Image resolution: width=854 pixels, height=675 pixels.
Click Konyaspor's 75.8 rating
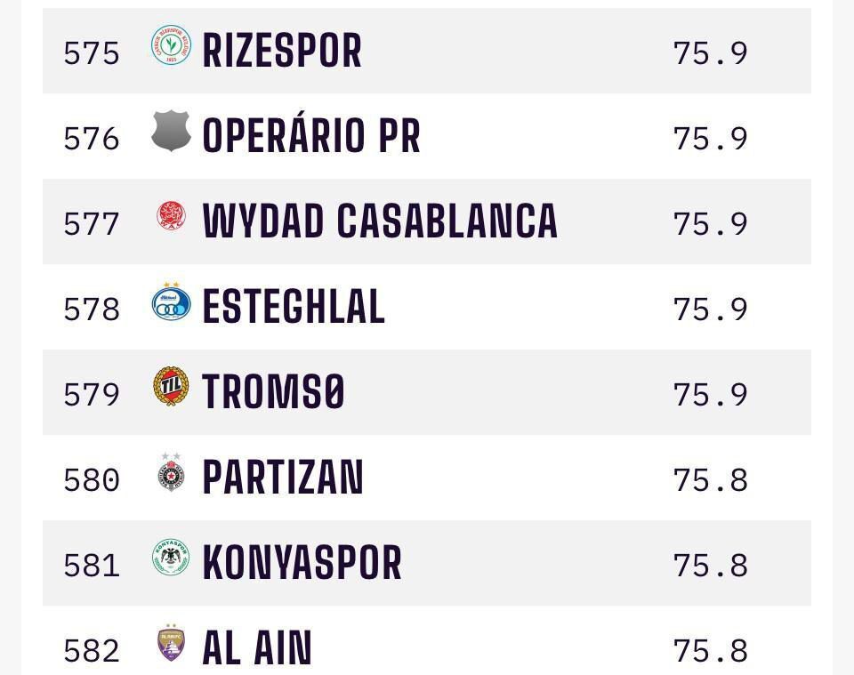(710, 566)
